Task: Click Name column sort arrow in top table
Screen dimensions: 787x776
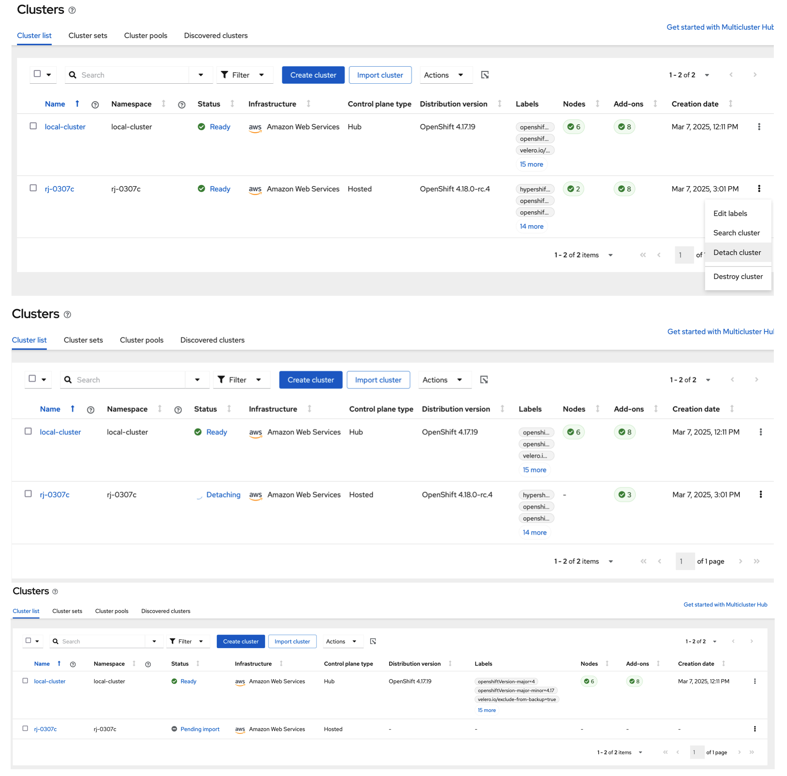Action: pos(77,104)
